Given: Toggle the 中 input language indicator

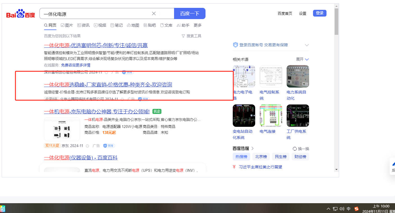Looking at the screenshot, I should click(x=349, y=209).
